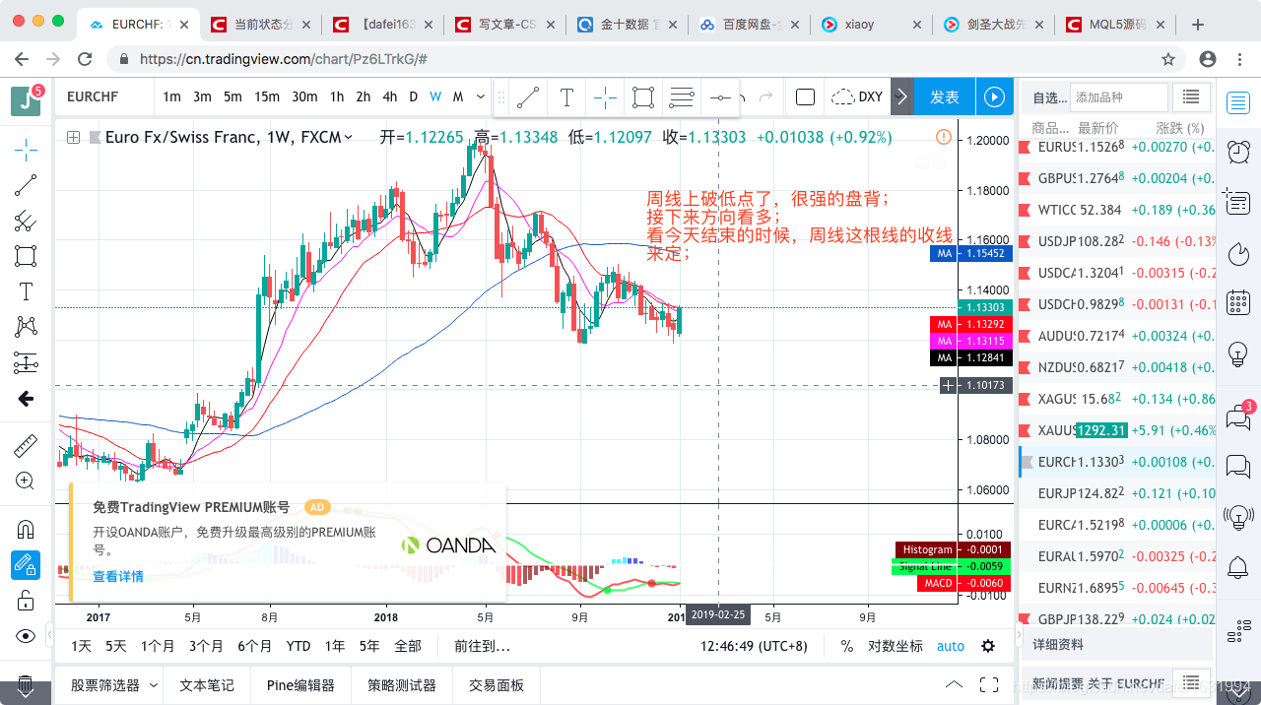1261x705 pixels.
Task: Expand the indicator legend plus box
Action: (x=73, y=138)
